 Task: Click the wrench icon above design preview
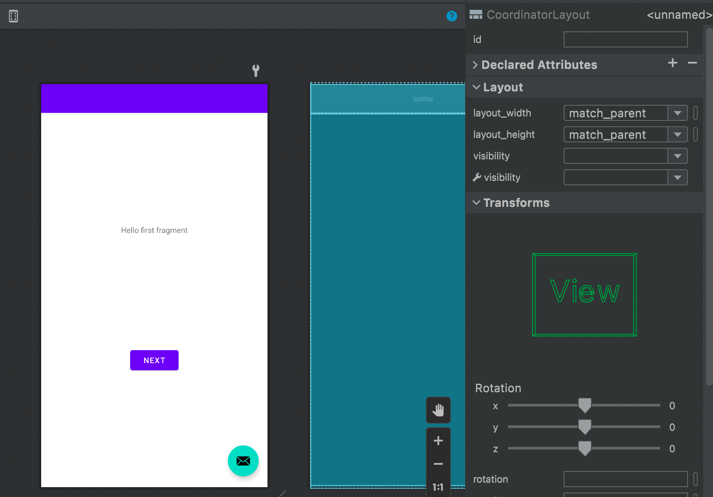tap(256, 70)
